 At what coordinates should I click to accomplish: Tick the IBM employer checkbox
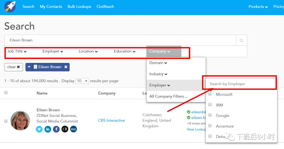tap(210, 104)
